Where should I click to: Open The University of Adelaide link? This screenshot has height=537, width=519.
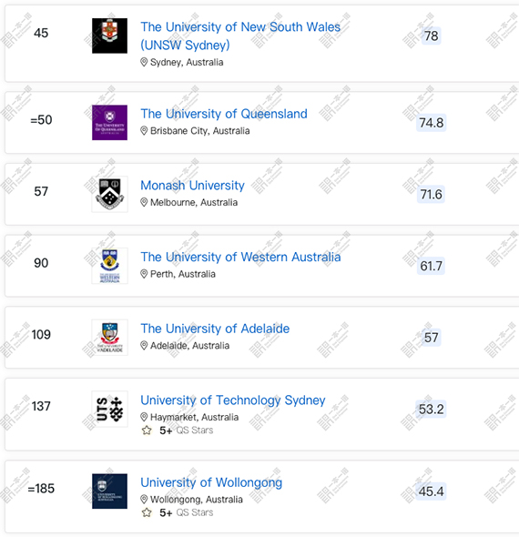tap(215, 329)
